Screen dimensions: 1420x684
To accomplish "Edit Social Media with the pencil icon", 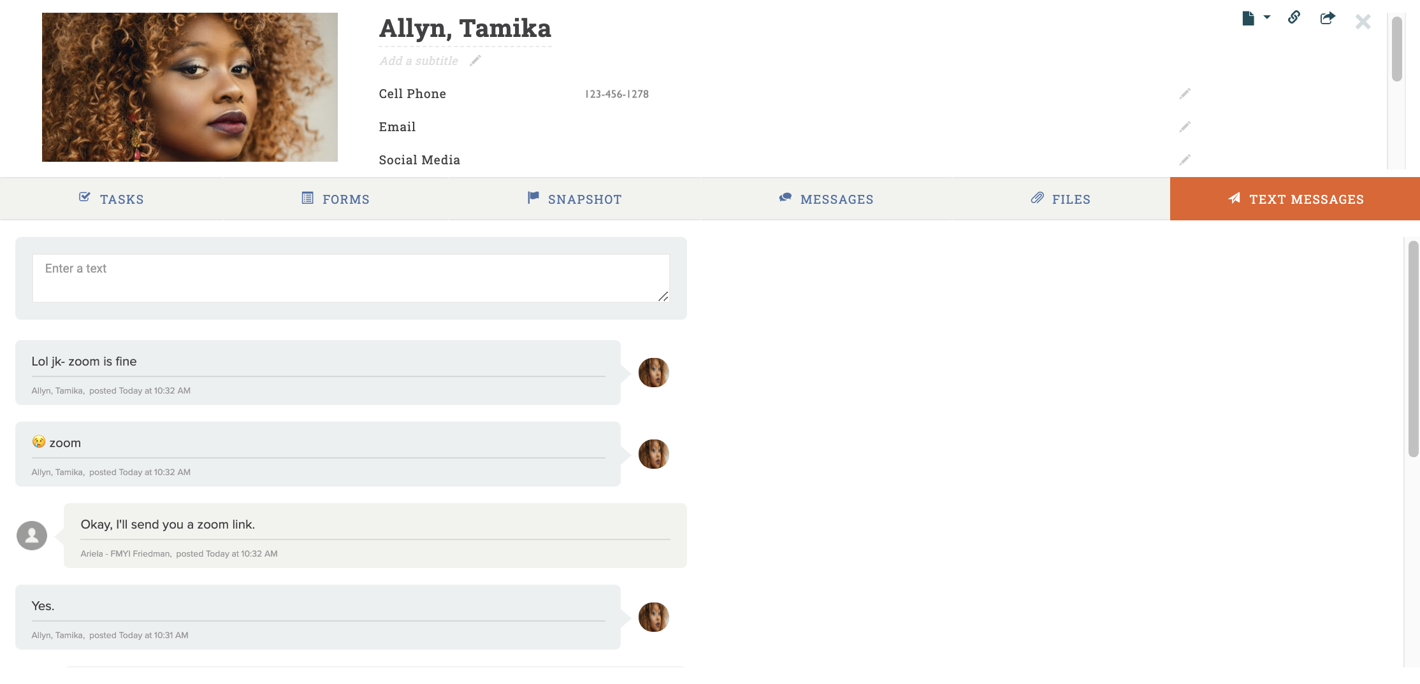I will [x=1185, y=160].
